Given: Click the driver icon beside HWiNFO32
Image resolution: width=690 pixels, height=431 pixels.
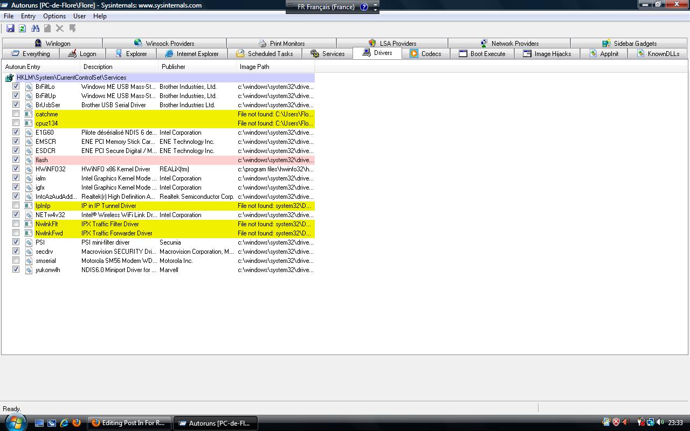Looking at the screenshot, I should click(x=29, y=169).
